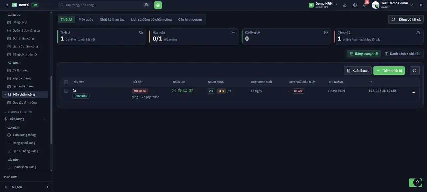
Task: Click the green apps grid icon
Action: click(158, 5)
